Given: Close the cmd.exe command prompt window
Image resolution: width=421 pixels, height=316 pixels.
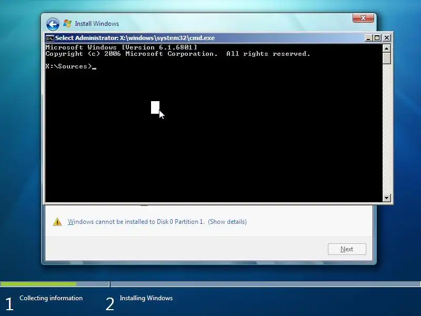Looking at the screenshot, I should [386, 38].
